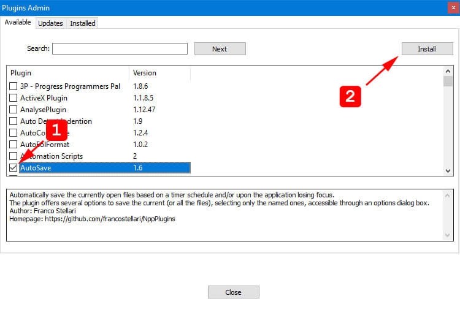The width and height of the screenshot is (460, 315).
Task: Click version 1.8.6 cell
Action: [x=140, y=86]
